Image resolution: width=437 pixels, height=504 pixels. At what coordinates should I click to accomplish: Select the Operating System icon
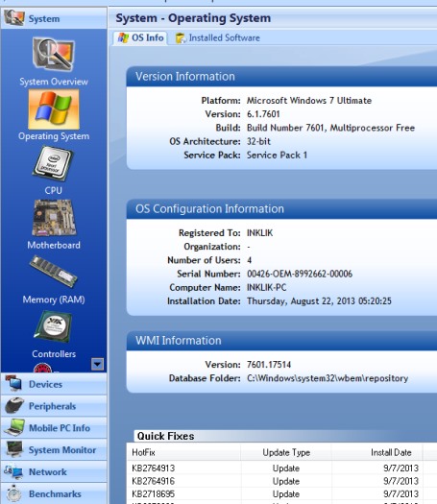(54, 109)
